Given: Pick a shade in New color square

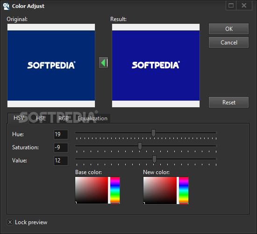Looking at the screenshot, I should pyautogui.click(x=160, y=190).
